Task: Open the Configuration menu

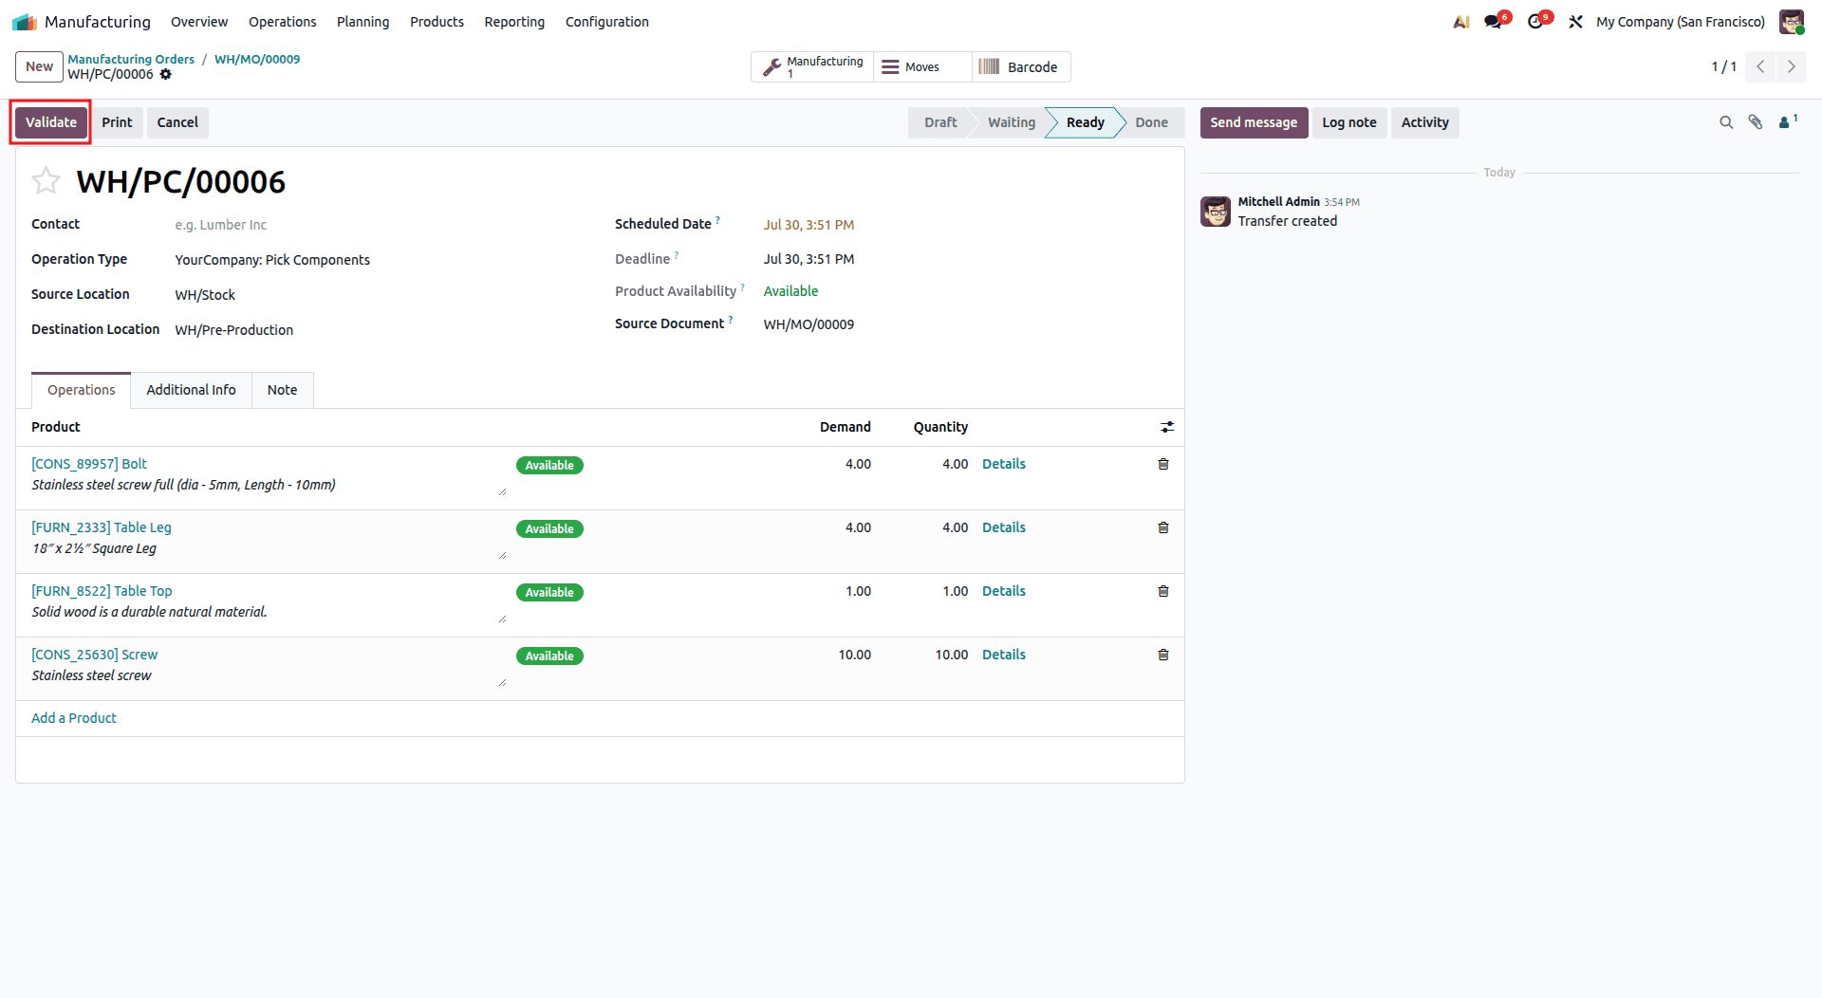Action: 607,22
